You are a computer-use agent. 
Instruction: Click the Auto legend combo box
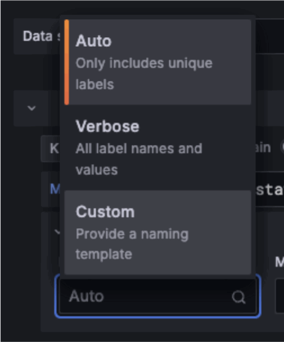point(158,296)
